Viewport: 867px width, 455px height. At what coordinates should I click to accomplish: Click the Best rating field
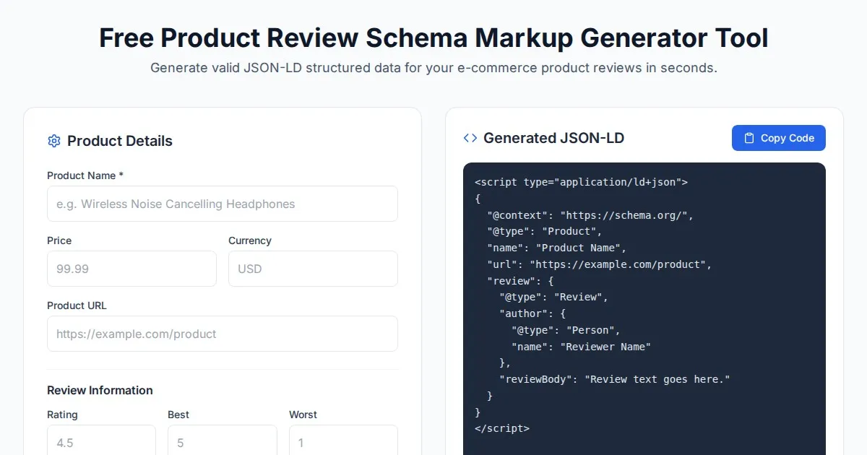click(x=222, y=441)
